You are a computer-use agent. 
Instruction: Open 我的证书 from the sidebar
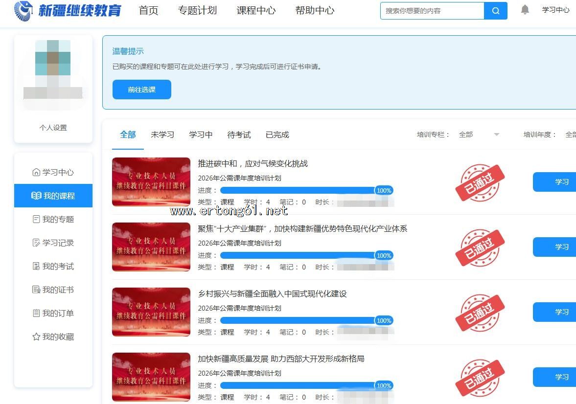53,290
